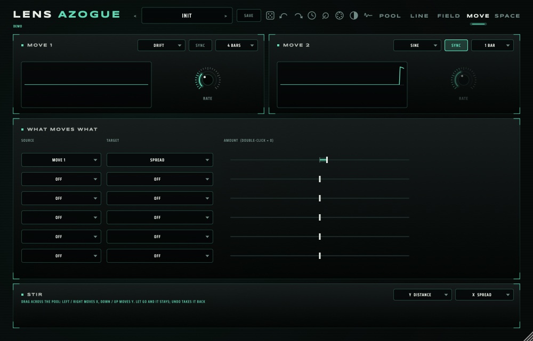The image size is (533, 341).
Task: Click the SOURCE column label
Action: (x=28, y=140)
